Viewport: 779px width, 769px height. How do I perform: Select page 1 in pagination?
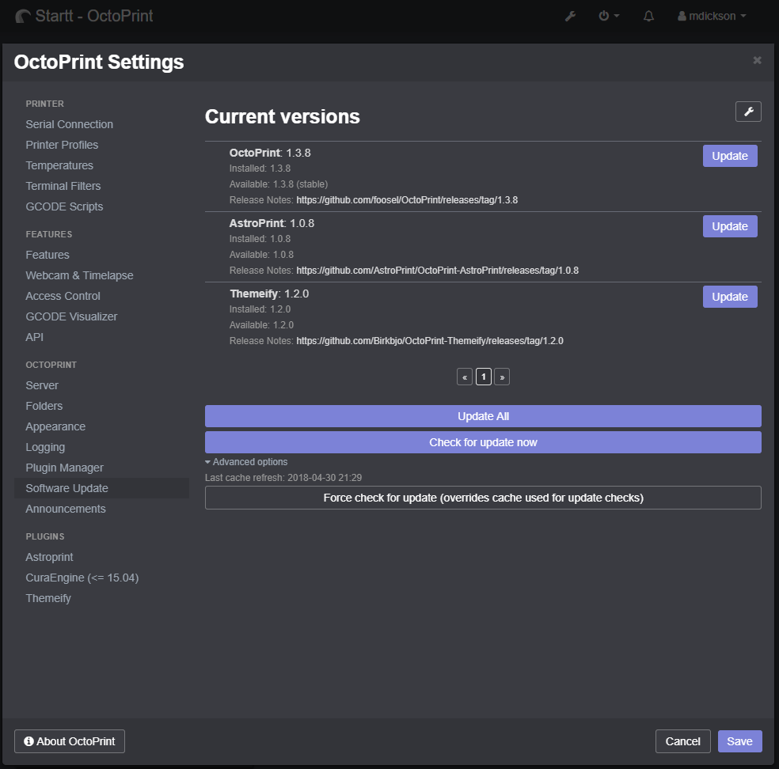click(484, 377)
